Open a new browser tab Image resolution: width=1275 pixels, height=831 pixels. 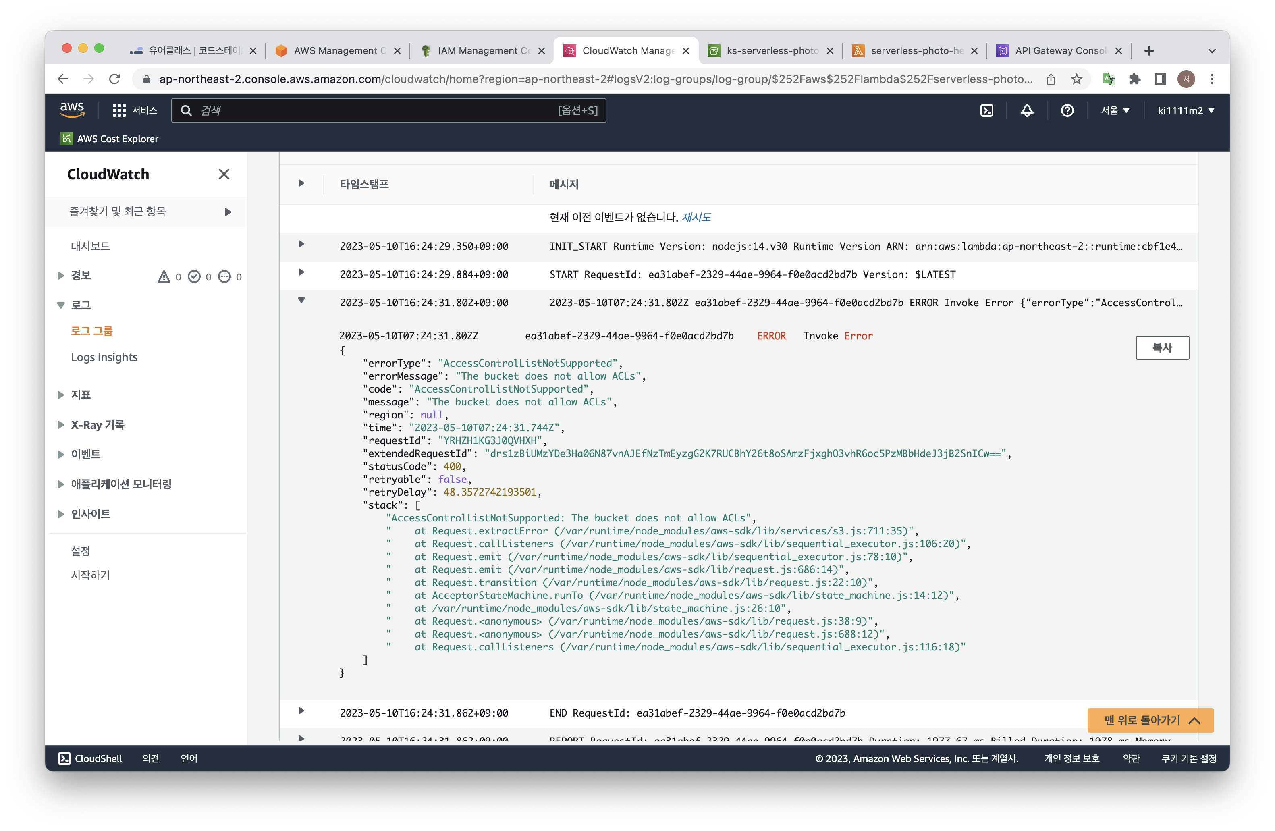1148,51
